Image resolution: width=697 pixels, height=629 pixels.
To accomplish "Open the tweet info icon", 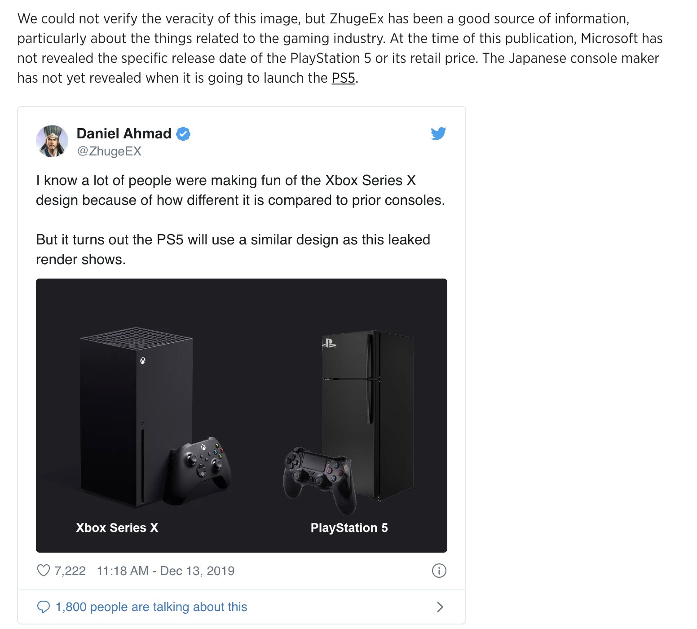I will click(439, 571).
